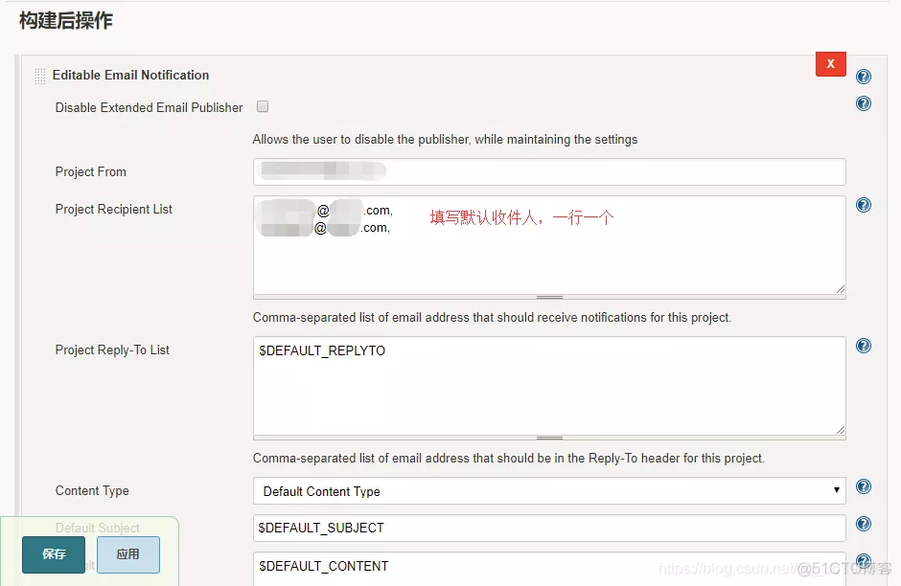
Task: Focus the Project From input field
Action: click(549, 171)
